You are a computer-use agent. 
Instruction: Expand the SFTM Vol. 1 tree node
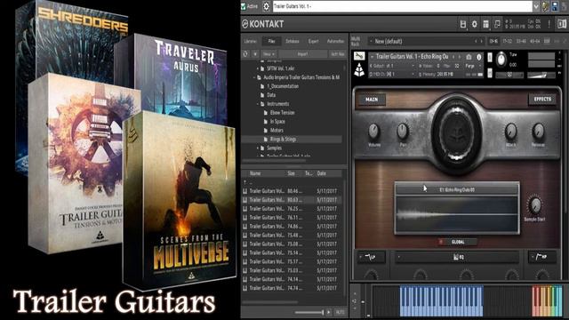coord(259,68)
